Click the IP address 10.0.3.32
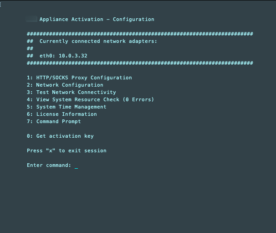 tap(73, 56)
